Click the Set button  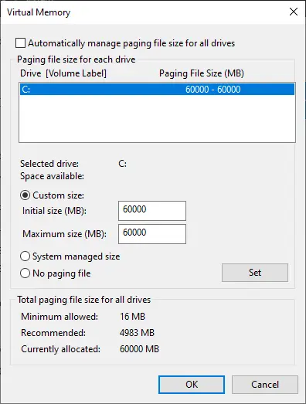(255, 273)
